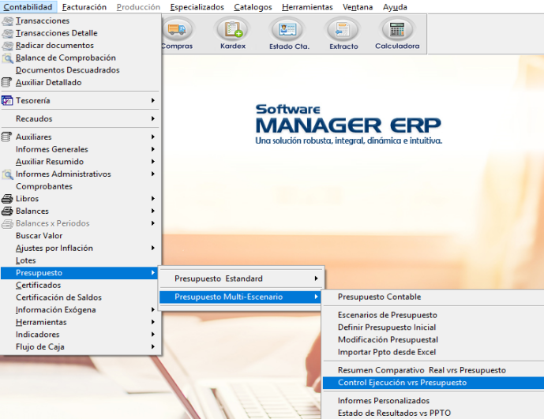Open the Contabilidad menu
Image resolution: width=544 pixels, height=419 pixels.
(28, 7)
